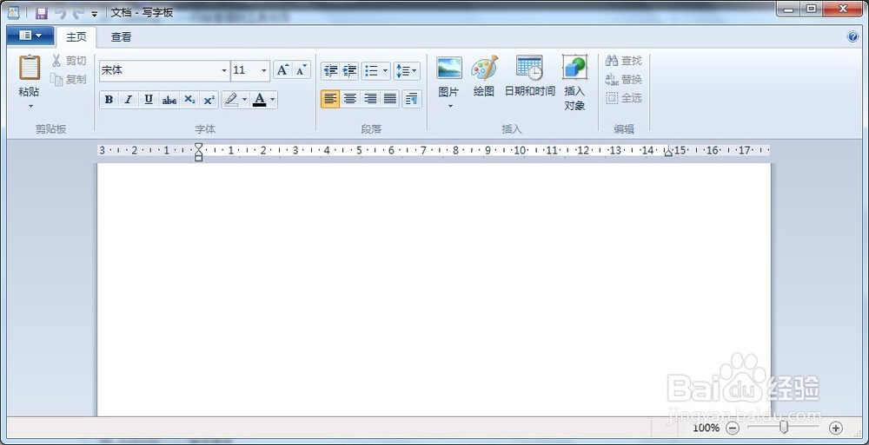Increase paragraph indent
This screenshot has width=869, height=445.
coord(349,71)
